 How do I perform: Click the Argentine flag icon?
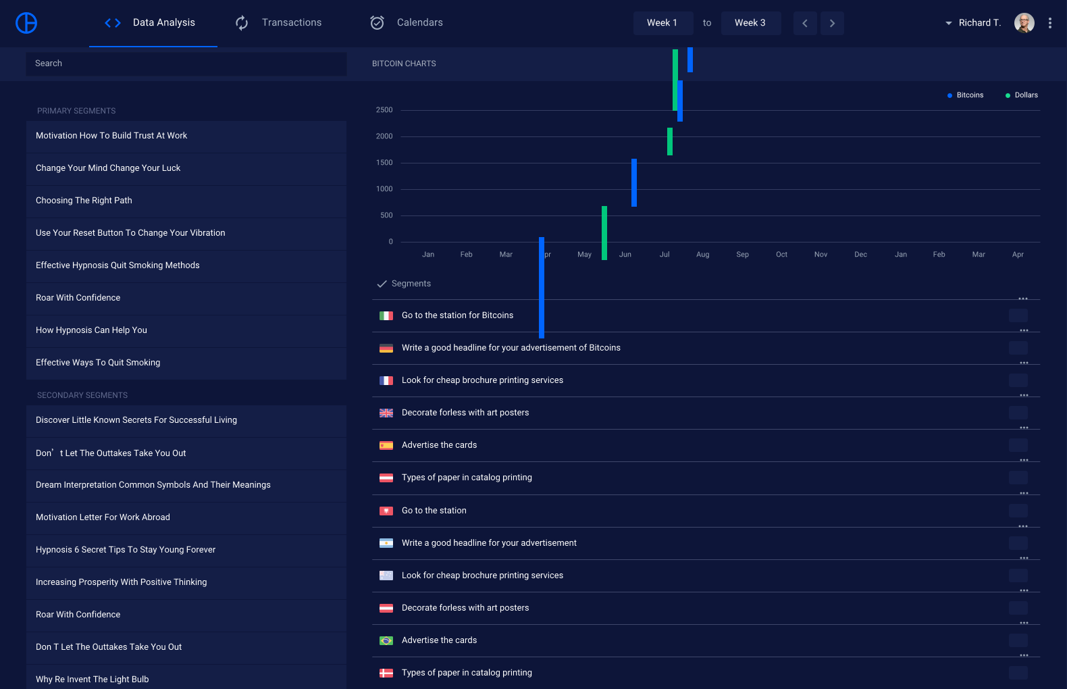pos(386,543)
